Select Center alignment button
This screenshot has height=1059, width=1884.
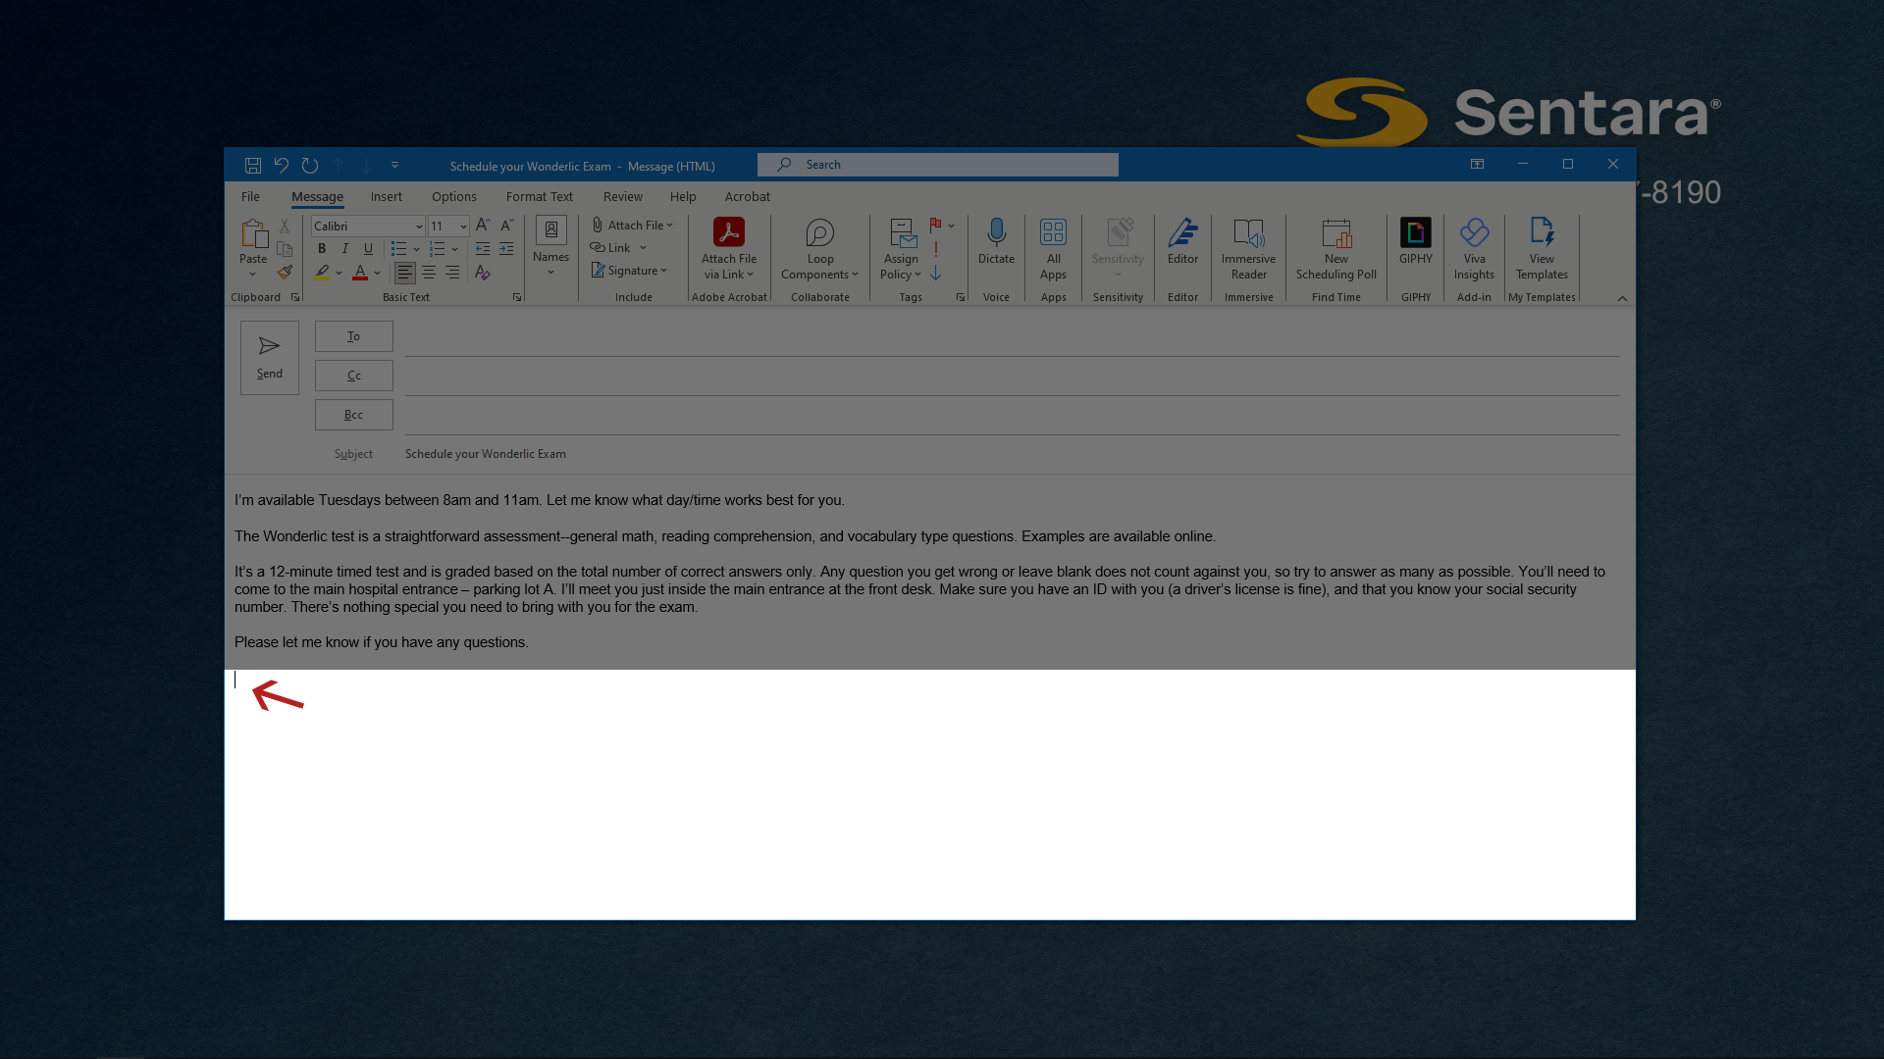pos(429,273)
